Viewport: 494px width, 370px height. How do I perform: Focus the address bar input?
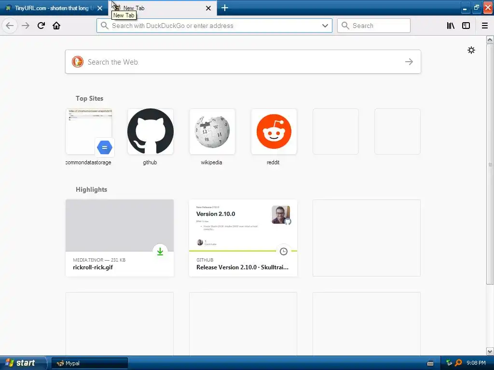point(214,26)
